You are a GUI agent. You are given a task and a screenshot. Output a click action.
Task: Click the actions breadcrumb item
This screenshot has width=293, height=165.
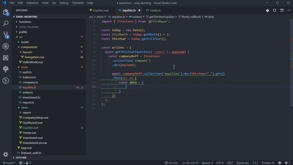137,17
